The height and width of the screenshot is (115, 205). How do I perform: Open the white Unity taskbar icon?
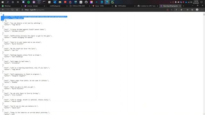pos(81,2)
